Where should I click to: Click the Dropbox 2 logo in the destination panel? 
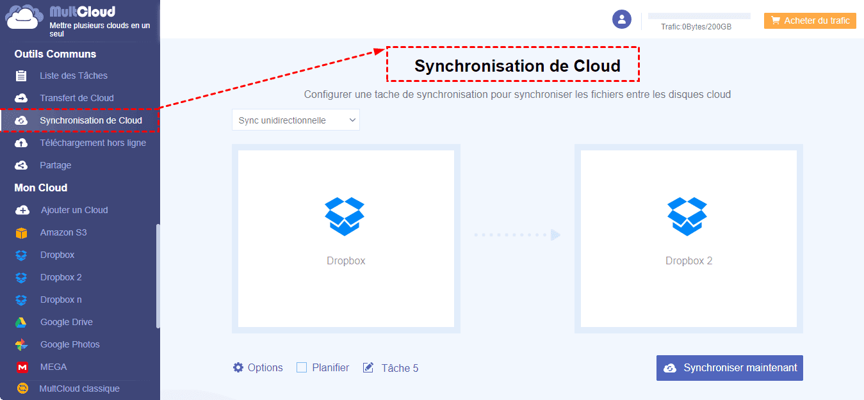[687, 216]
